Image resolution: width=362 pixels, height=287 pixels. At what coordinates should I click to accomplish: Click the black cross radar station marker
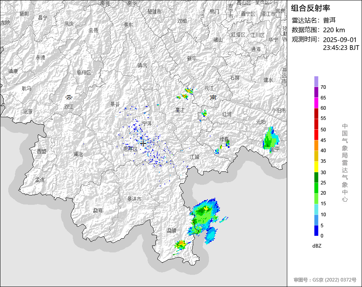[x=143, y=143]
